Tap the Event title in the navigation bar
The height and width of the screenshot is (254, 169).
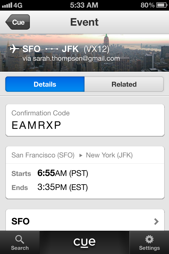(84, 22)
